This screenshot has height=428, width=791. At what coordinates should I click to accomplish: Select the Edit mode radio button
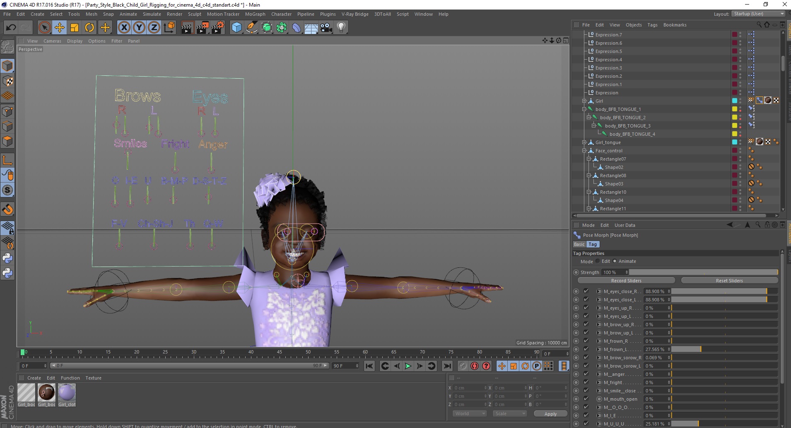point(598,261)
